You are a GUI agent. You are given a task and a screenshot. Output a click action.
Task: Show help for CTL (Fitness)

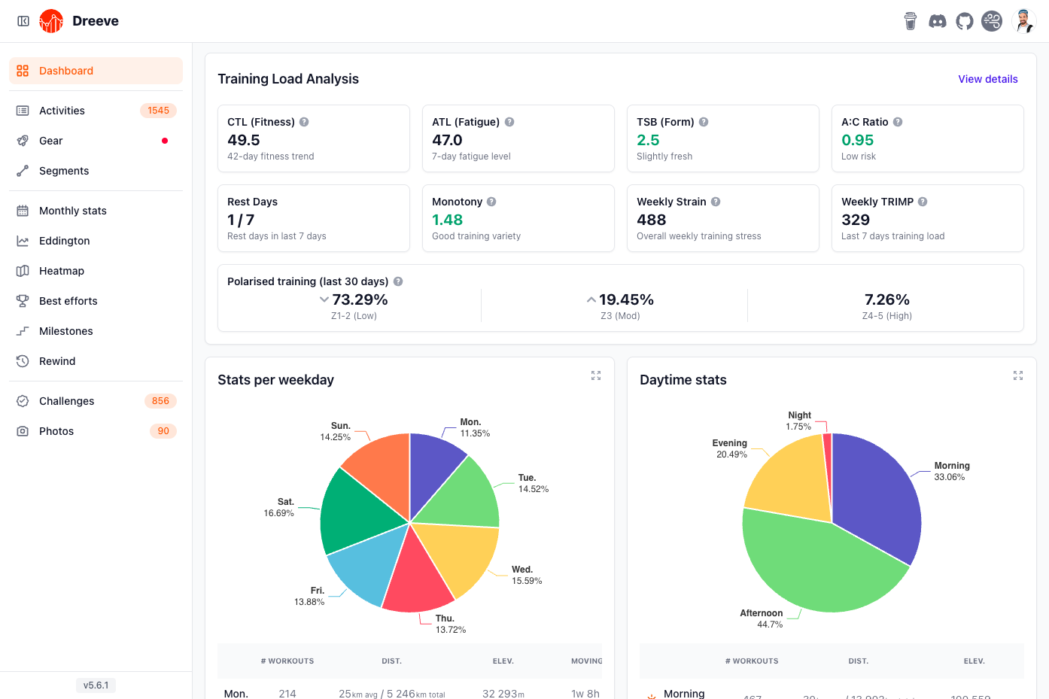coord(304,122)
